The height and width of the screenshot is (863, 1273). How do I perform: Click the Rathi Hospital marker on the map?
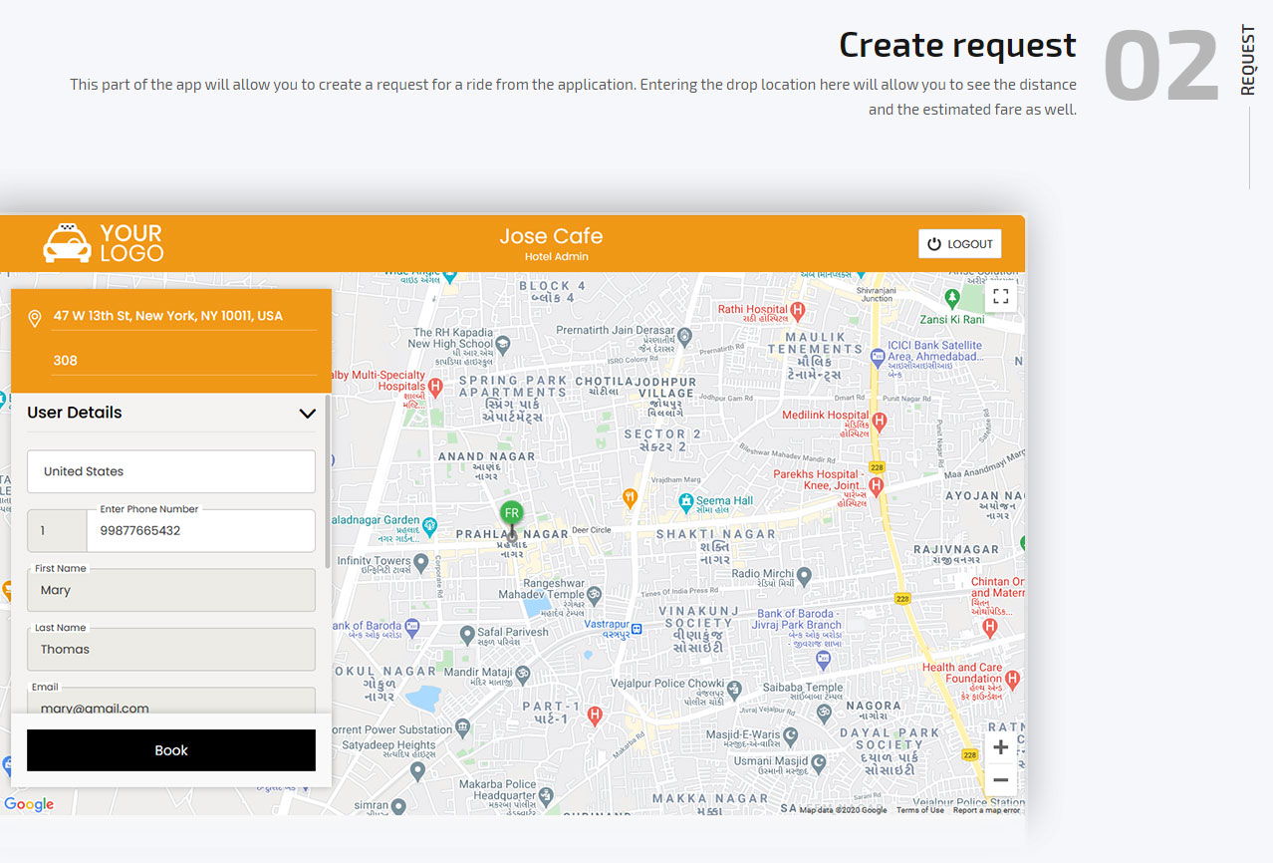click(x=798, y=310)
